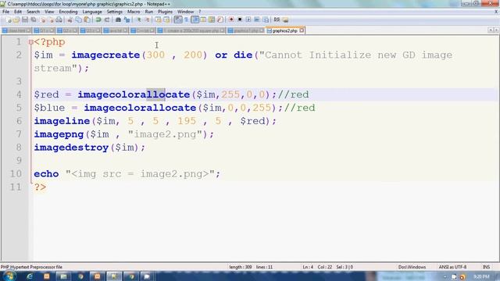Click the 'imageline' function on line 6

pos(62,121)
